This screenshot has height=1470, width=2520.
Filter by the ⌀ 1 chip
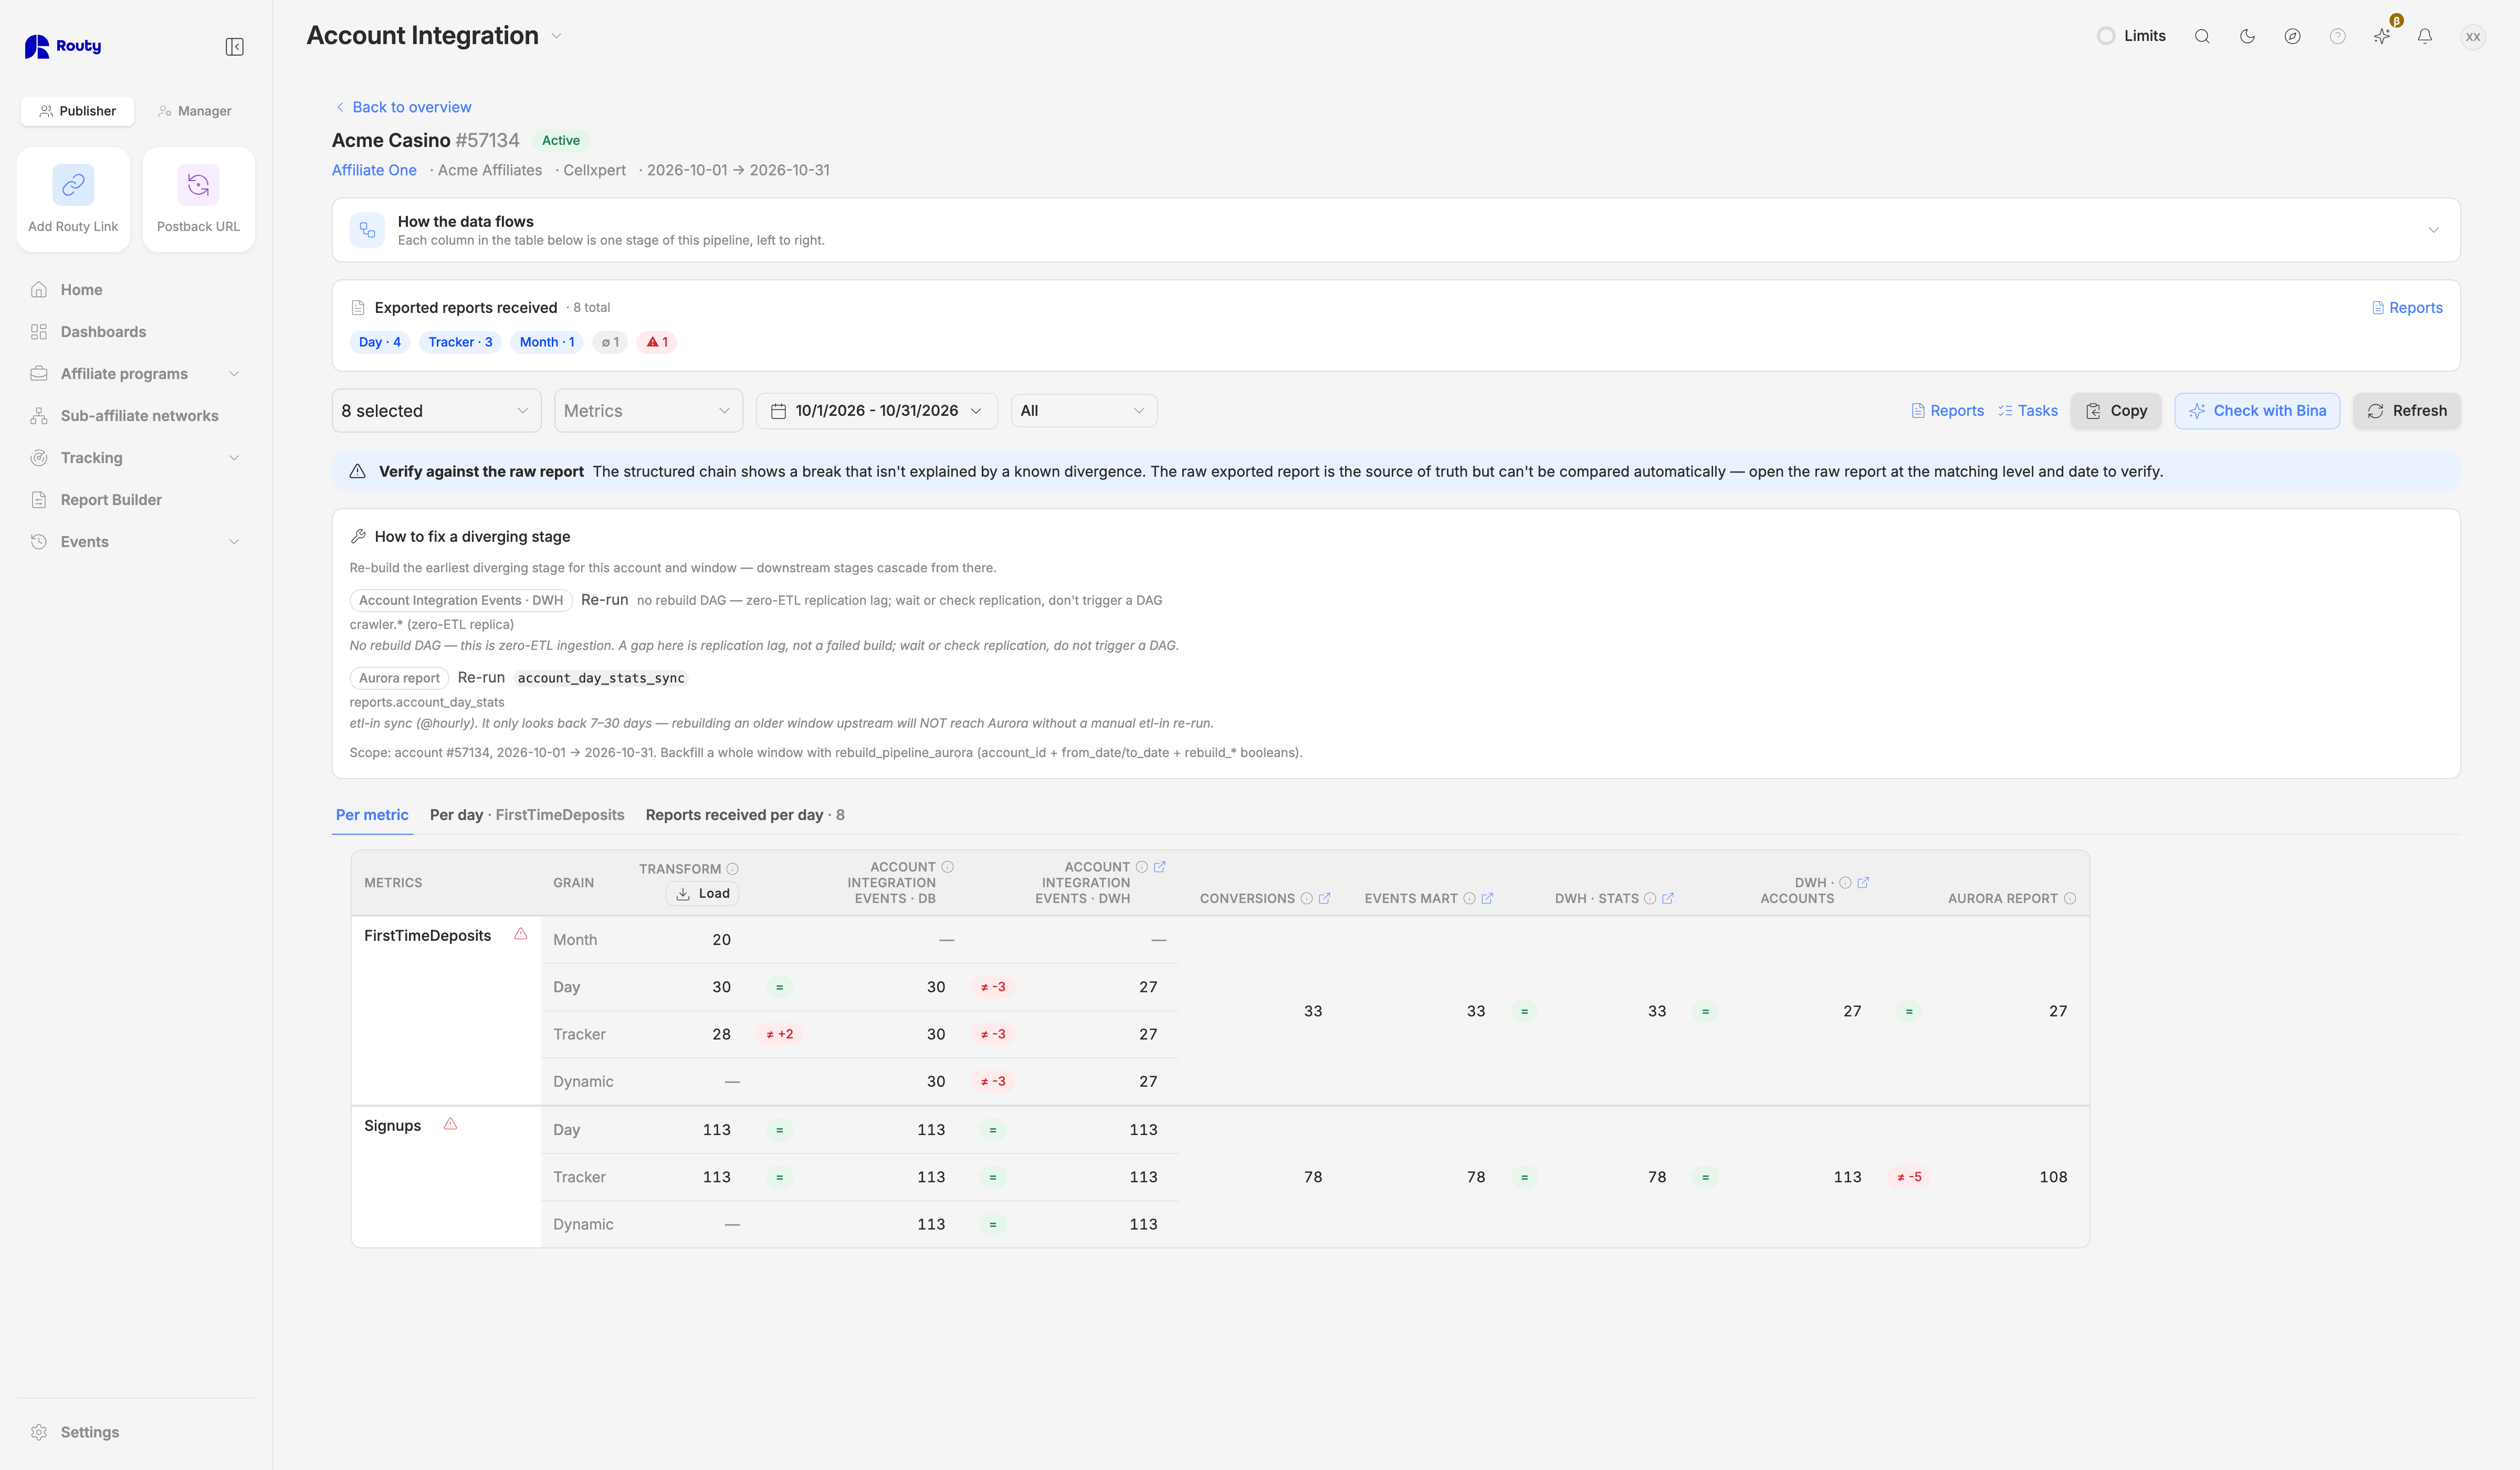610,342
